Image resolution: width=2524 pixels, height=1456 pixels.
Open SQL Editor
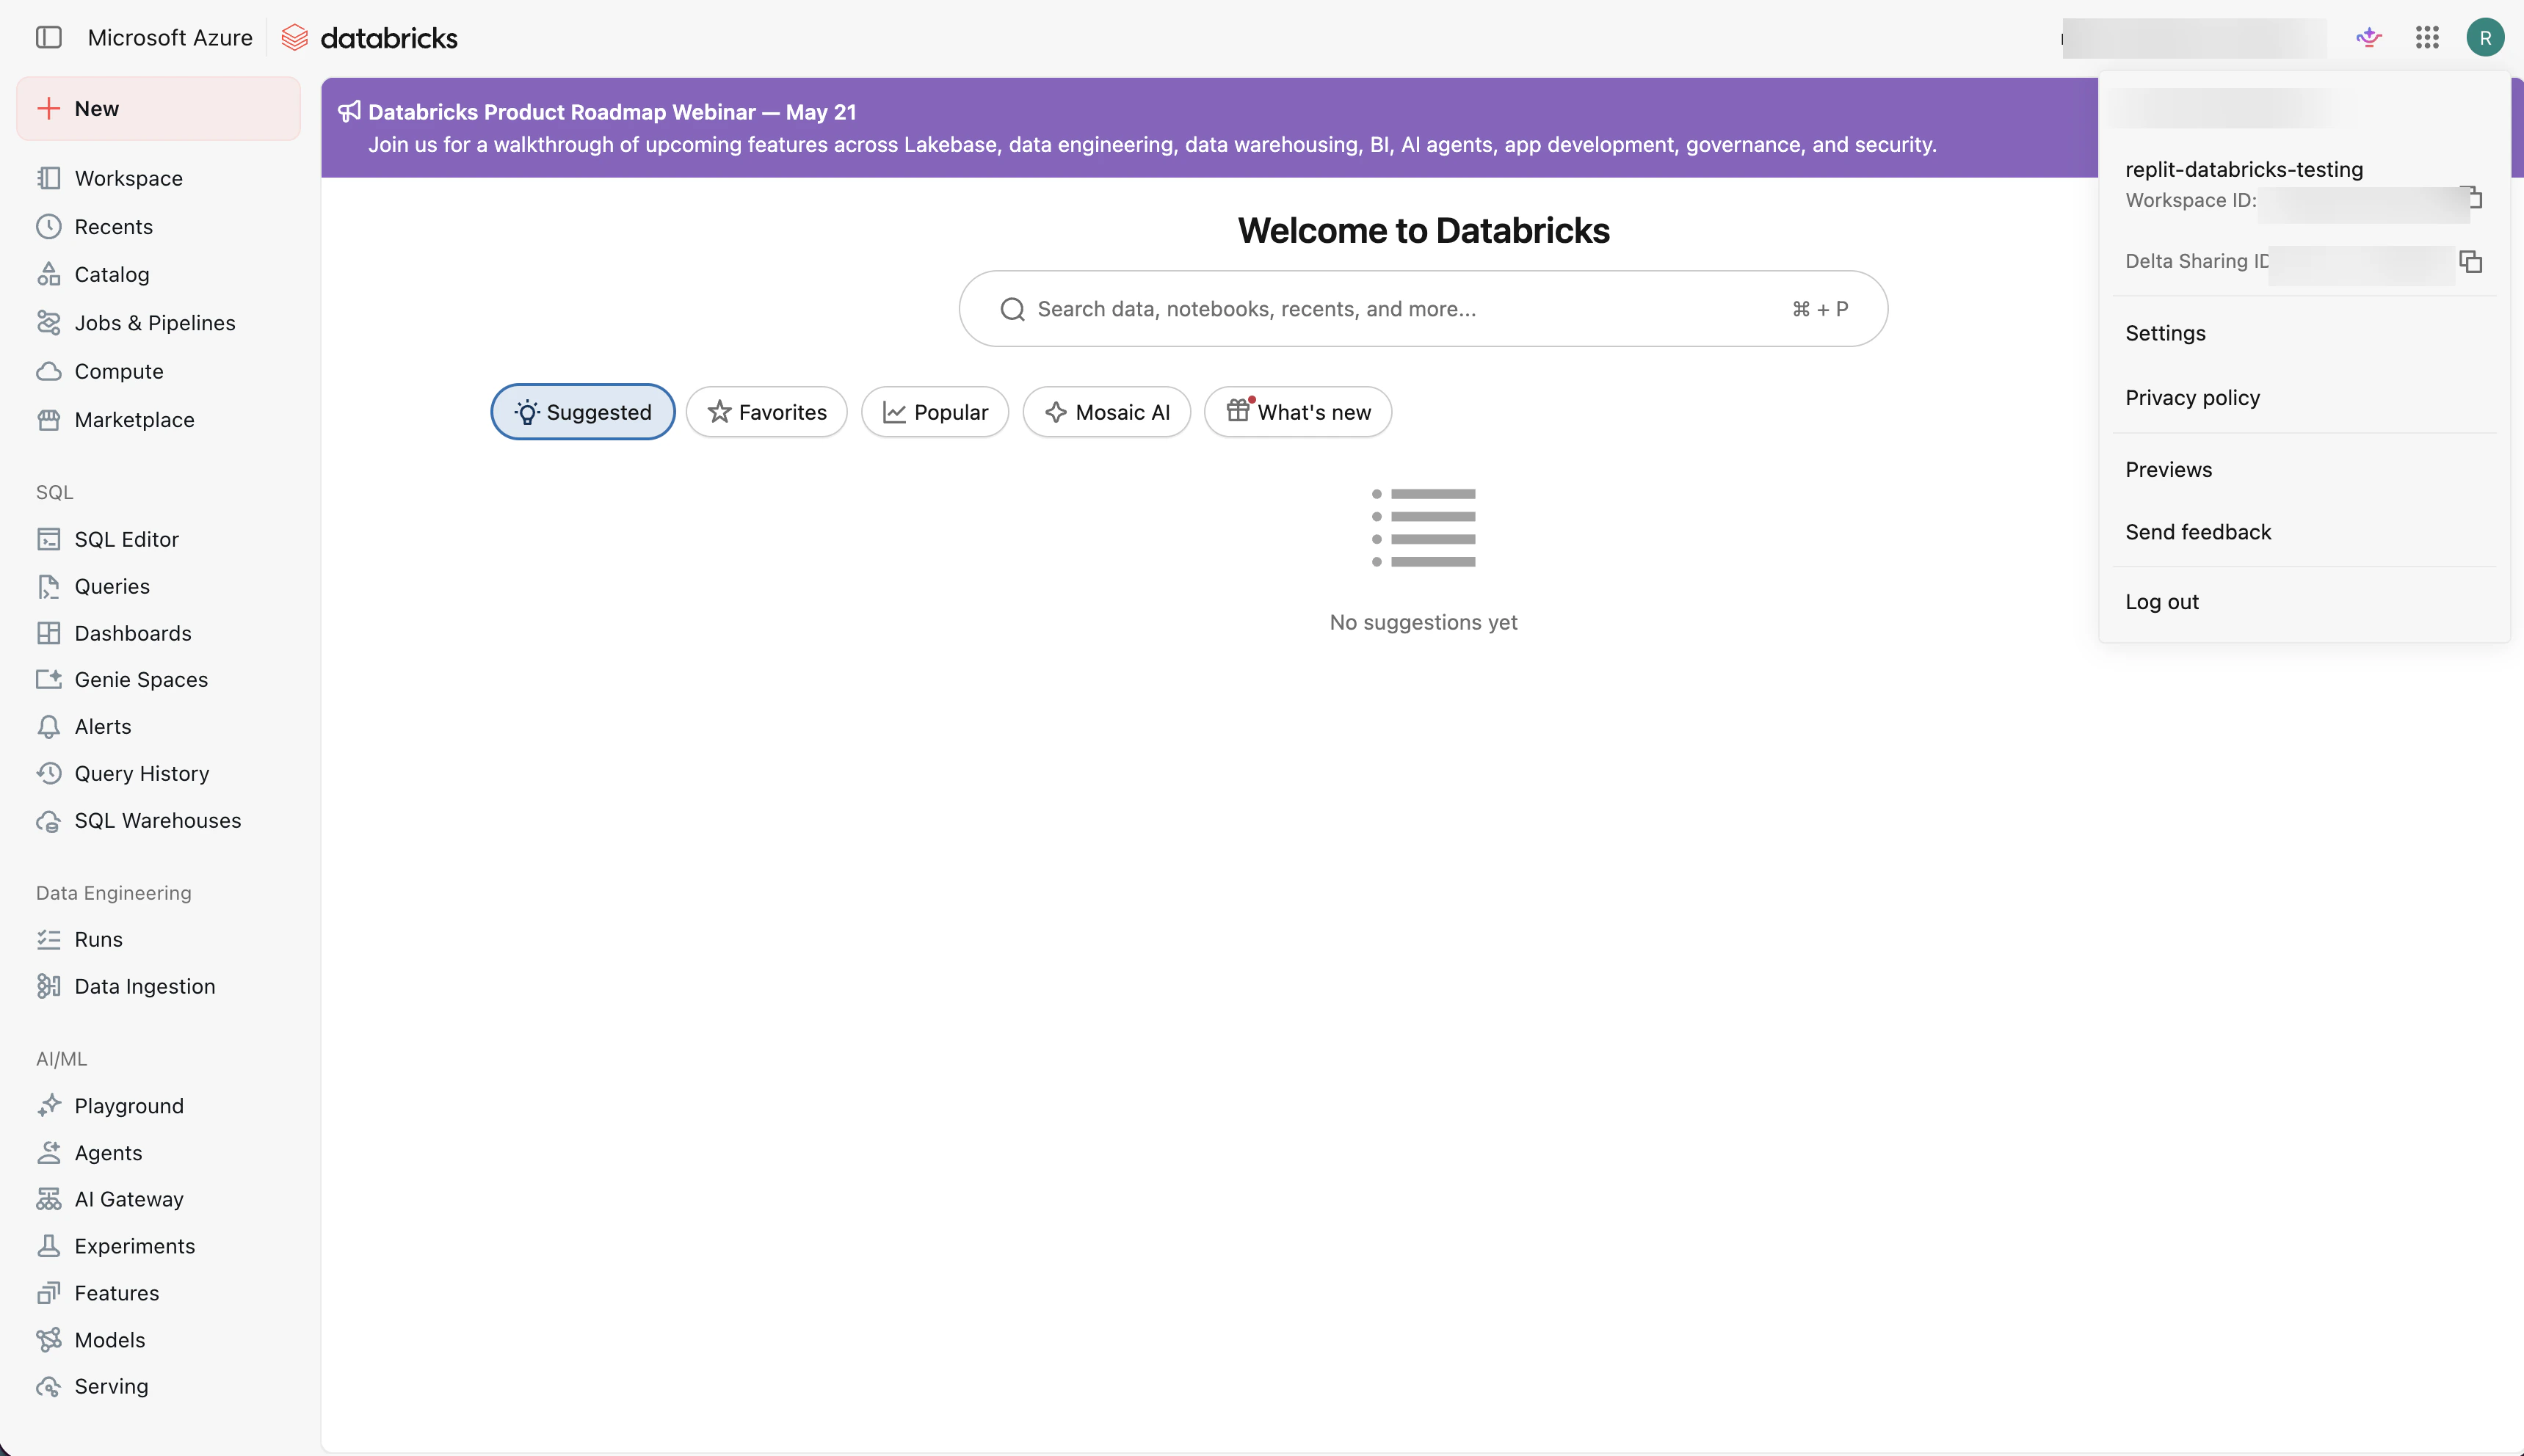click(x=158, y=539)
